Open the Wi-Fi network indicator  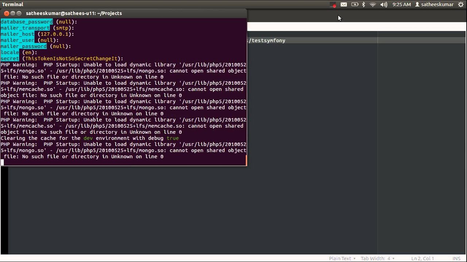coord(373,5)
